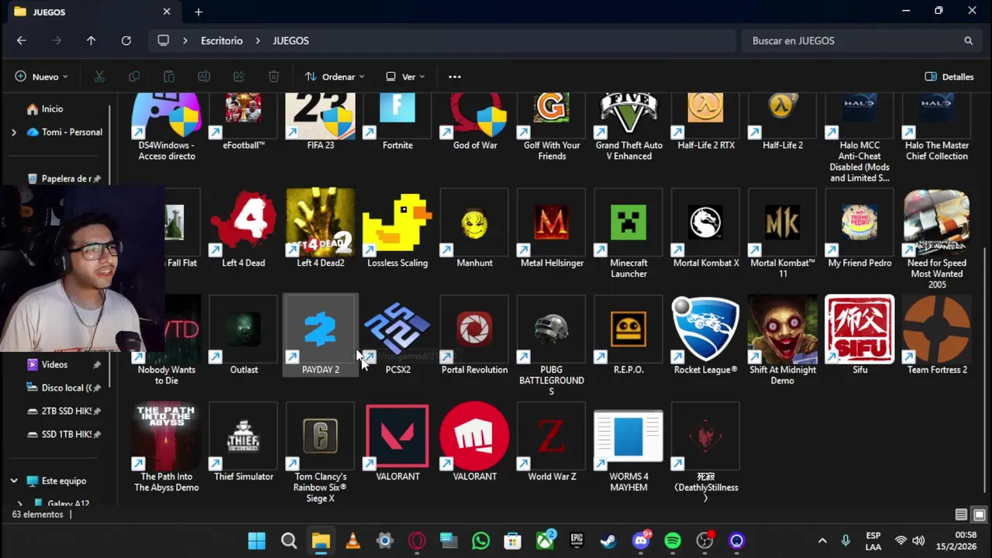Show hidden system tray icons chevron

[x=822, y=541]
